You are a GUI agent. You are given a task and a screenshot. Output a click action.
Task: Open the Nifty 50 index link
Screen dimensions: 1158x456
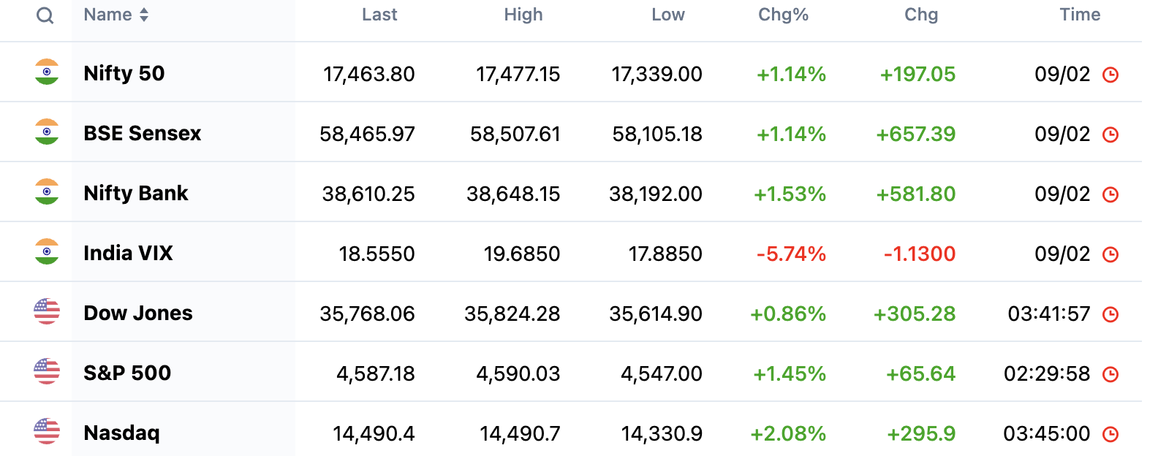124,73
